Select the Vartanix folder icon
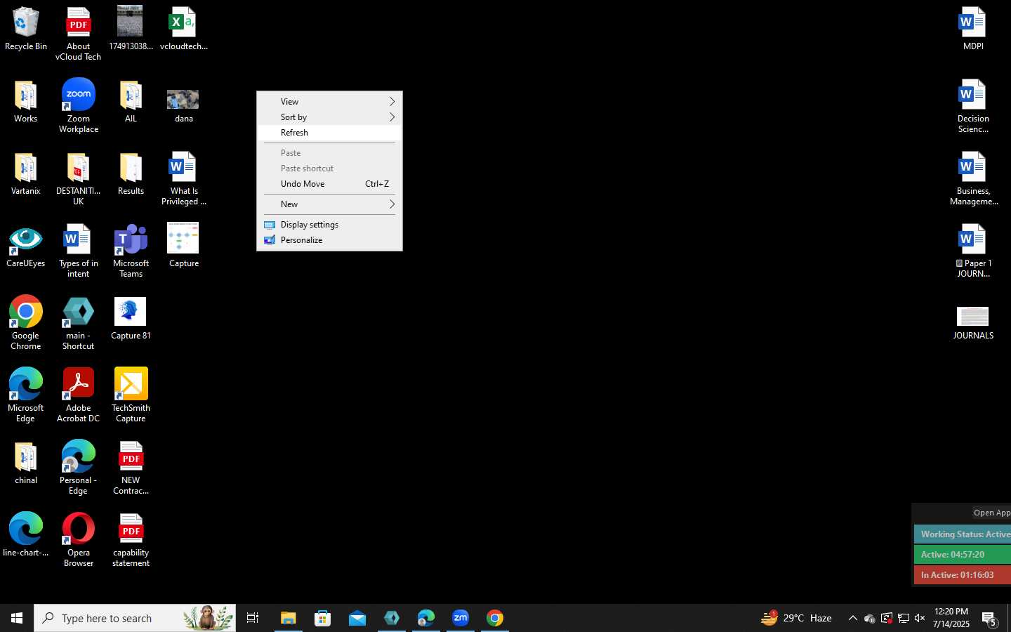The width and height of the screenshot is (1011, 632). click(x=26, y=174)
